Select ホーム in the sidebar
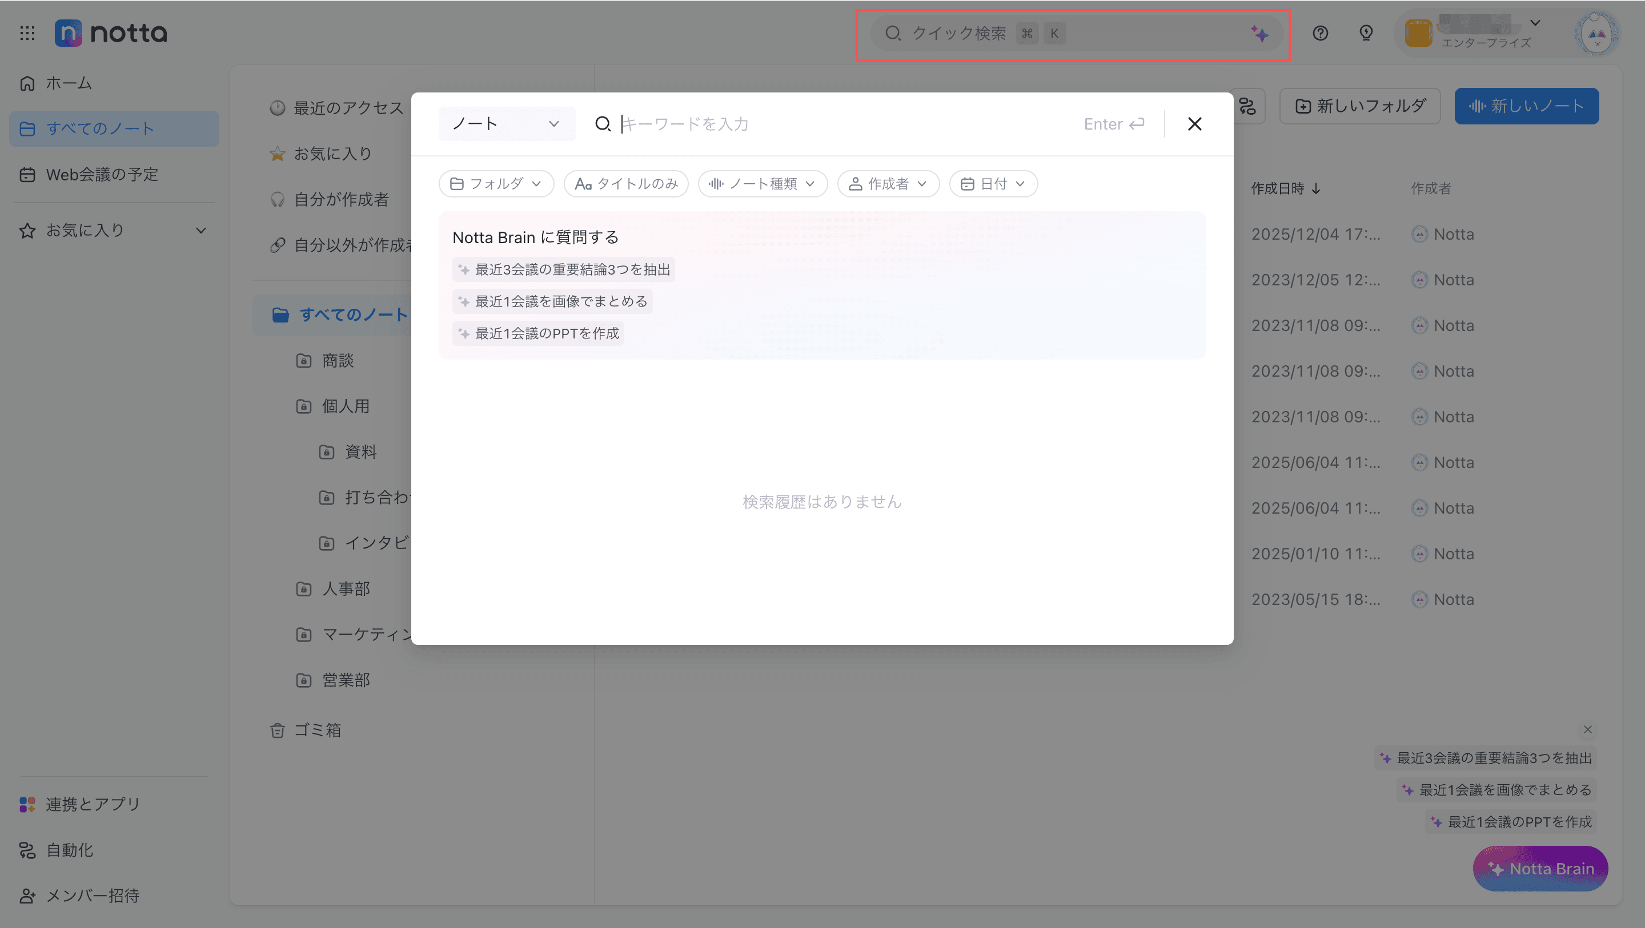Image resolution: width=1645 pixels, height=928 pixels. click(69, 83)
